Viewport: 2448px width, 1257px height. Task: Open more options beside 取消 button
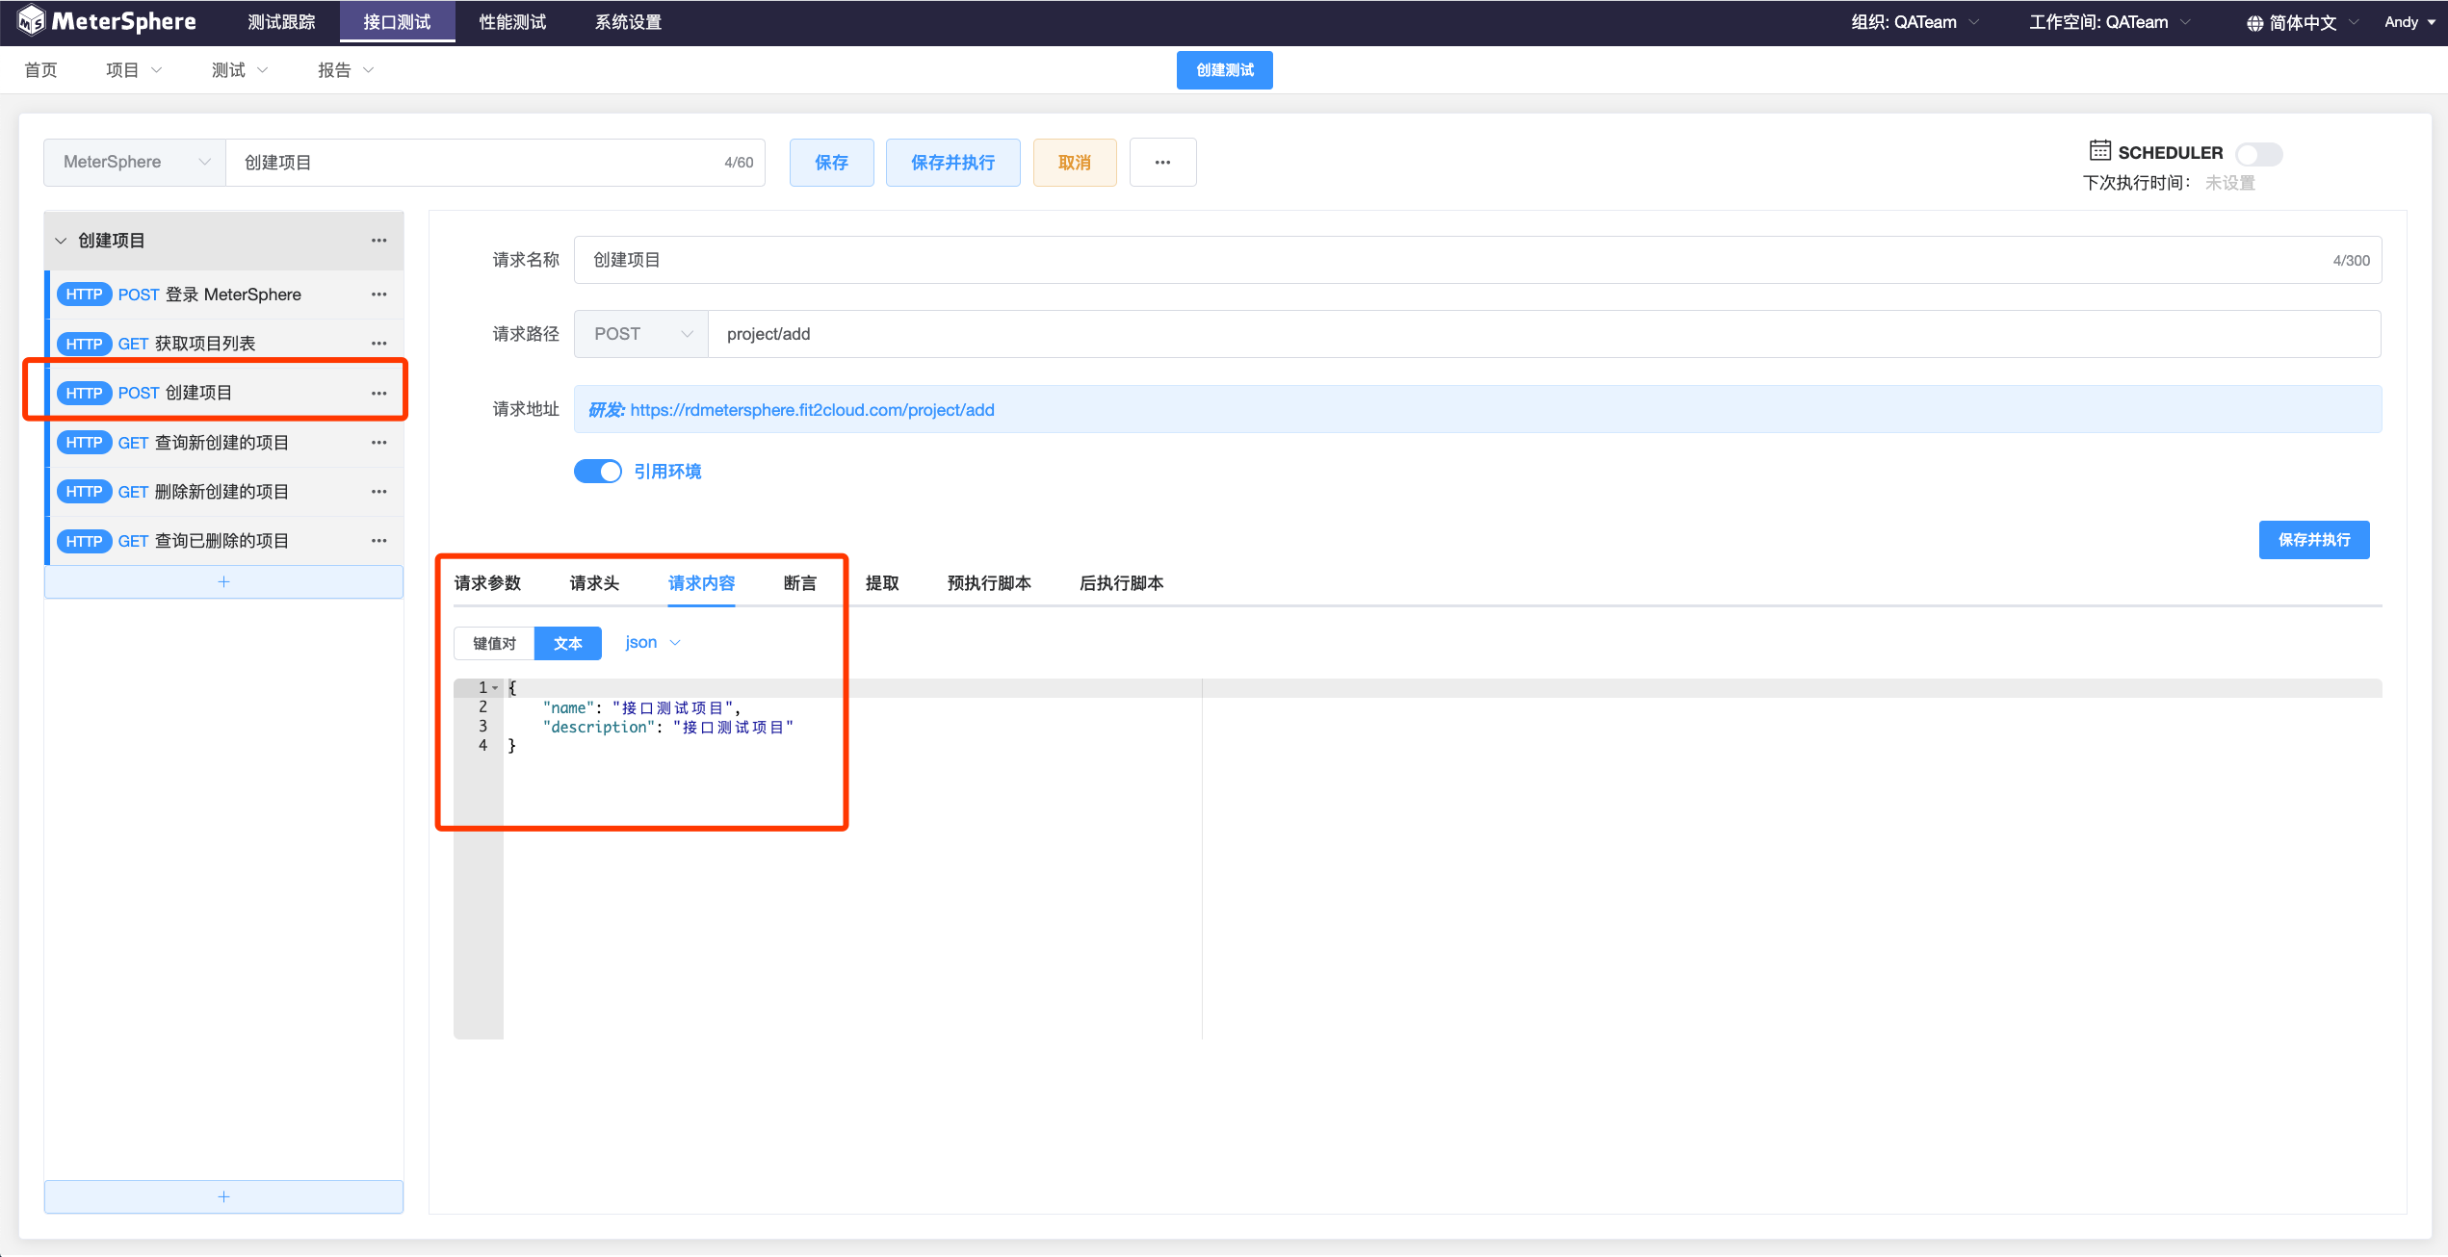tap(1162, 162)
